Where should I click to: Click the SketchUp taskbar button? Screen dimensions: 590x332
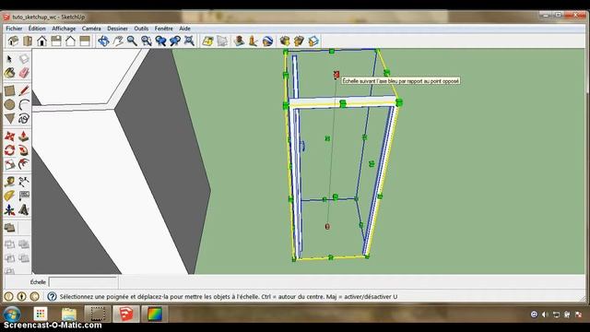click(126, 314)
